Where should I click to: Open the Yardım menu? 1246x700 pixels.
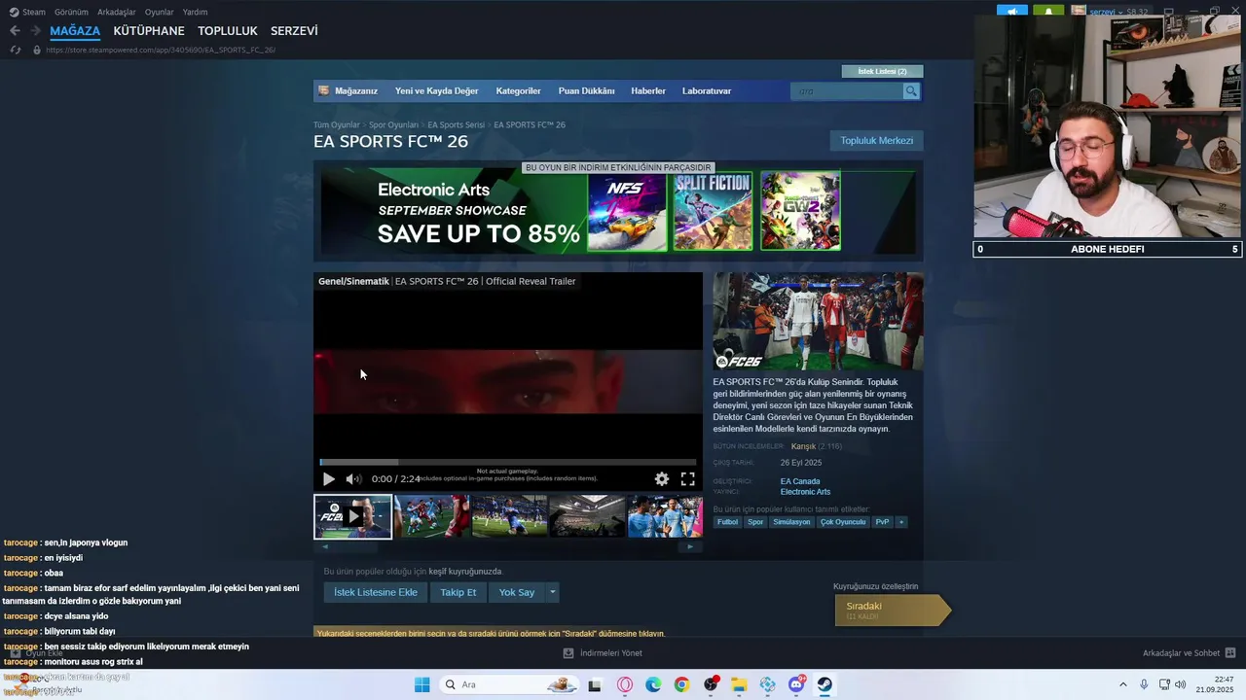[x=195, y=12]
